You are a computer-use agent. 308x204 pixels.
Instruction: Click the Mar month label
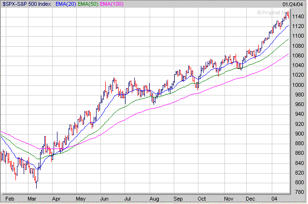(x=32, y=199)
